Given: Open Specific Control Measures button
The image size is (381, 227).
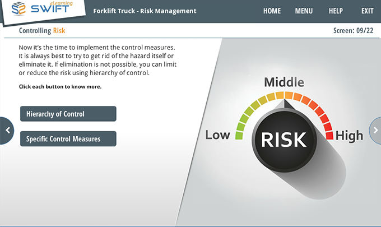Looking at the screenshot, I should [x=68, y=138].
